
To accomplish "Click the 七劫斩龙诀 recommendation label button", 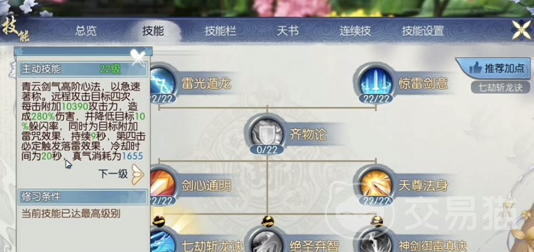I will pyautogui.click(x=501, y=87).
